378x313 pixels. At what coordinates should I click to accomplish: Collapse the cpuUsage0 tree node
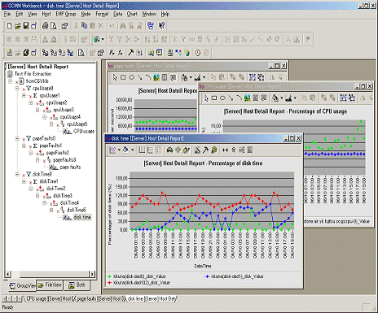point(17,89)
